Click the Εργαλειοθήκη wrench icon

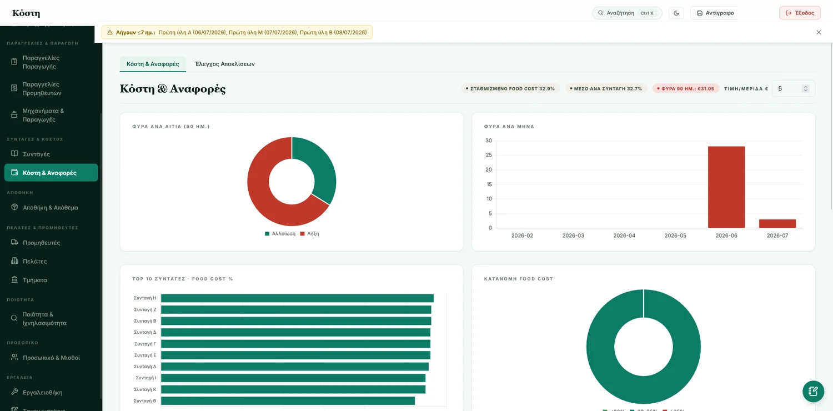(x=14, y=392)
